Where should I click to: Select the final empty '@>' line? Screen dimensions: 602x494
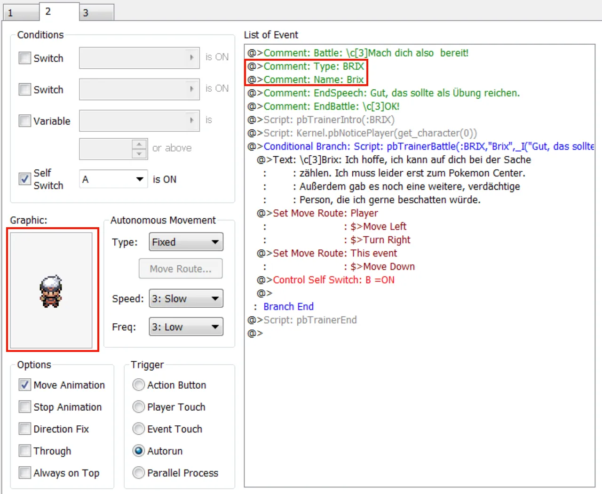click(255, 333)
